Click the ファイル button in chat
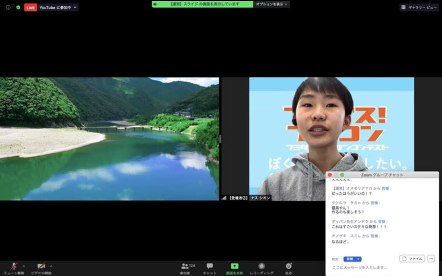 [x=412, y=259]
